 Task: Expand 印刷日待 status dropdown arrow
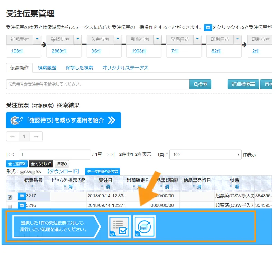point(237,39)
